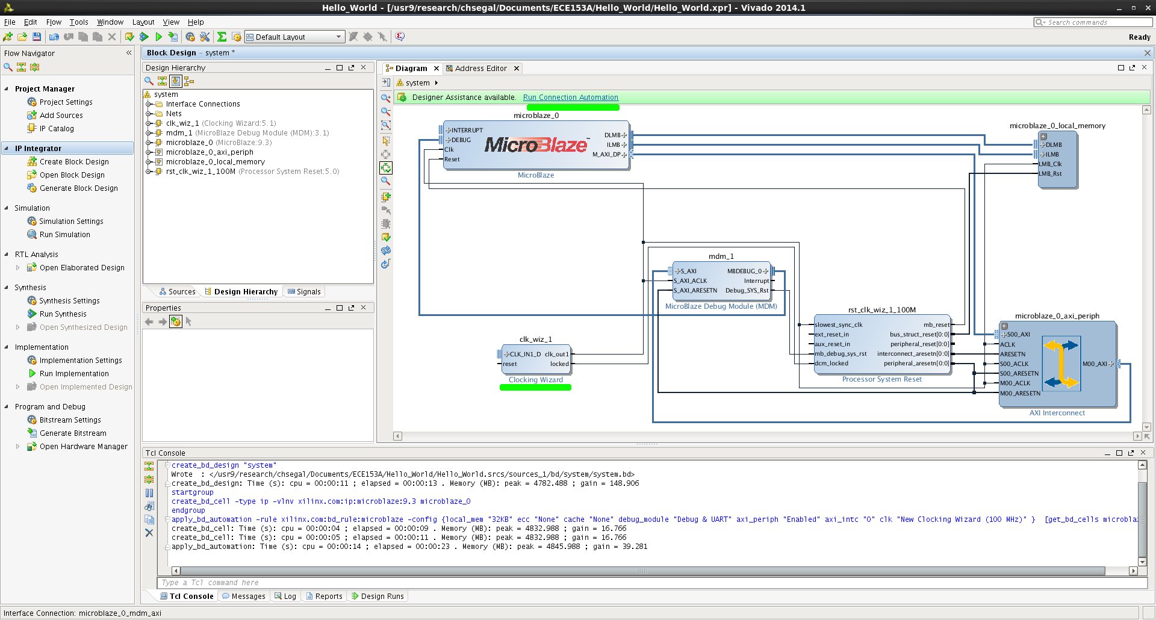
Task: Click Generate Bitstream in Flow Navigator
Action: [x=73, y=433]
